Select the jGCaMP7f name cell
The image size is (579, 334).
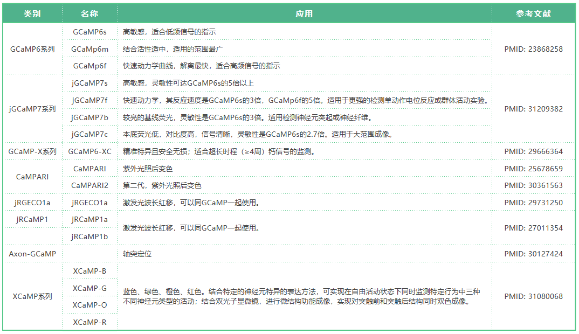click(89, 100)
